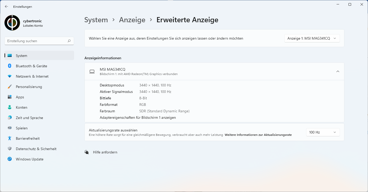
Task: Click the Apps grid icon
Action: (x=10, y=97)
